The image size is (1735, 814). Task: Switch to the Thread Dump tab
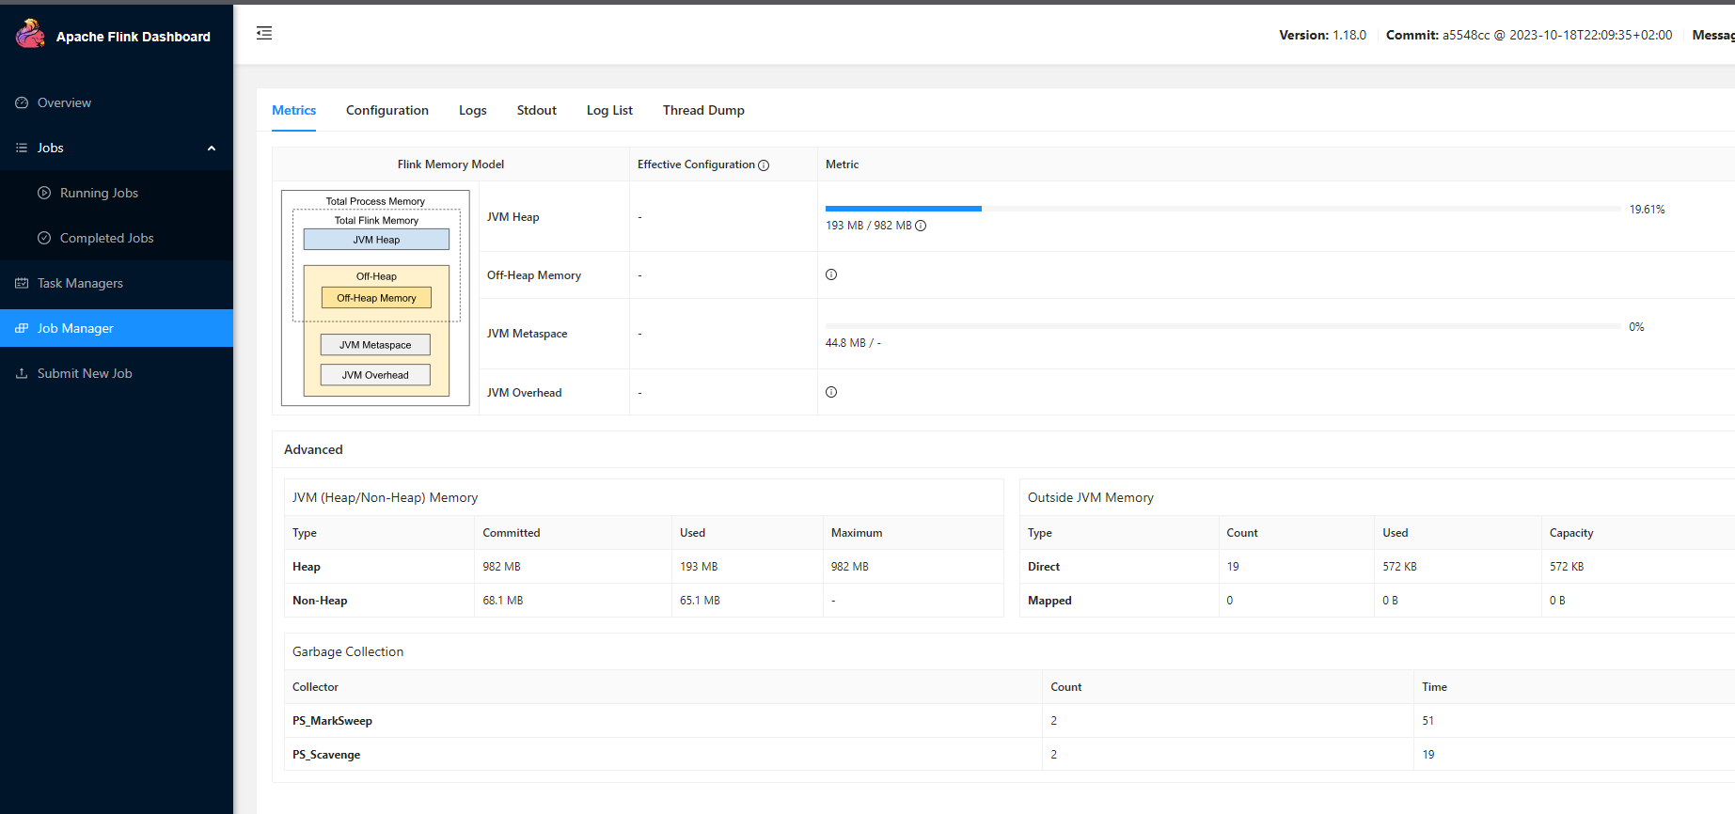[703, 110]
